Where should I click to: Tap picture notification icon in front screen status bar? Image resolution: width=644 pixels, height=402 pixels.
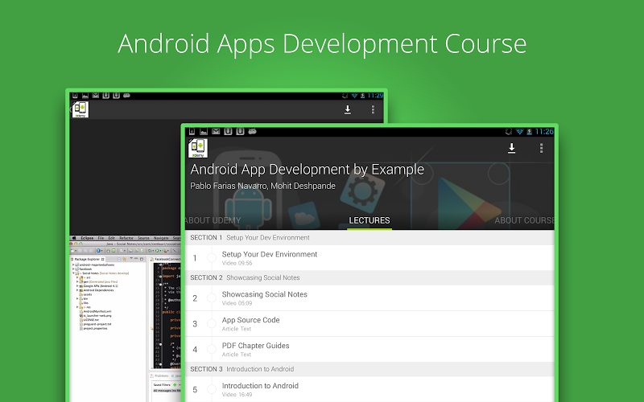pos(204,131)
